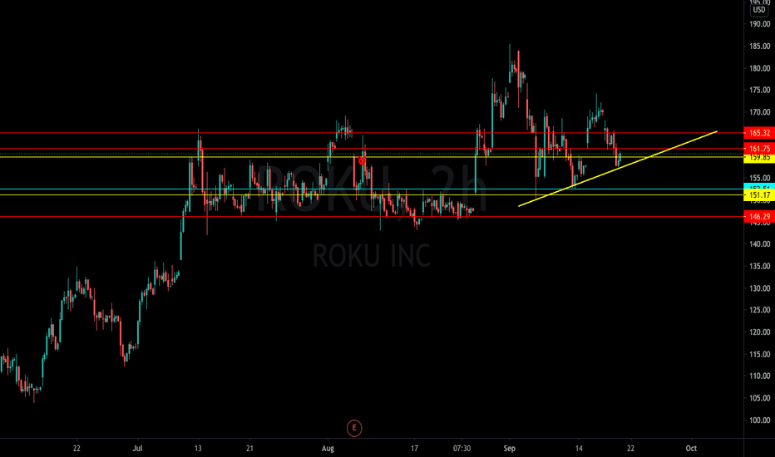775x457 pixels.
Task: Click the 135.00 price scale value
Action: coord(760,266)
